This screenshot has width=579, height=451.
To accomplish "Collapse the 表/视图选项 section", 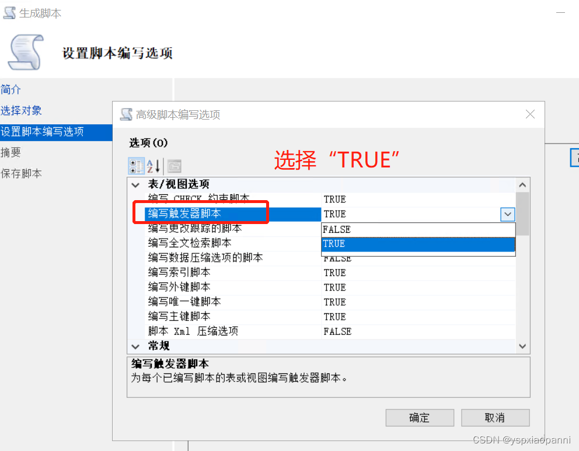I will click(x=135, y=184).
